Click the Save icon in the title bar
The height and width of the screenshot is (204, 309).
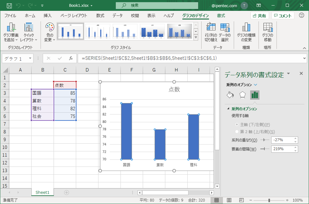9,6
